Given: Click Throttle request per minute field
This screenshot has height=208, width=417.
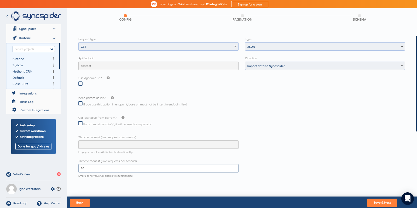Looking at the screenshot, I should [158, 145].
